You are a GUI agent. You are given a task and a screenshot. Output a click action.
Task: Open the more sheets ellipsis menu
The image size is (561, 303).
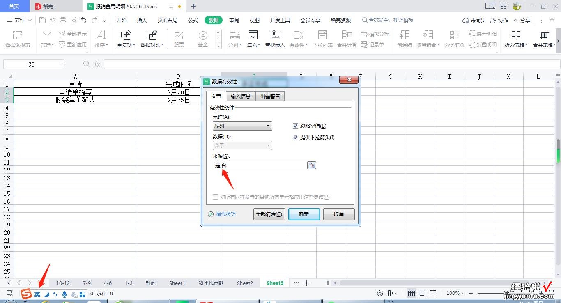pyautogui.click(x=297, y=283)
